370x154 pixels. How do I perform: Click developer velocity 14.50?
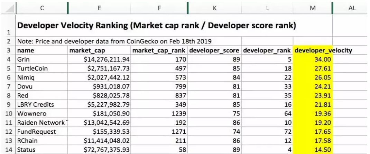click(313, 150)
